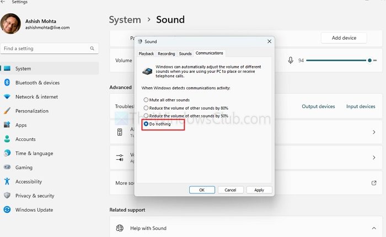Open Accessibility figure icon
This screenshot has width=386, height=237.
7,181
